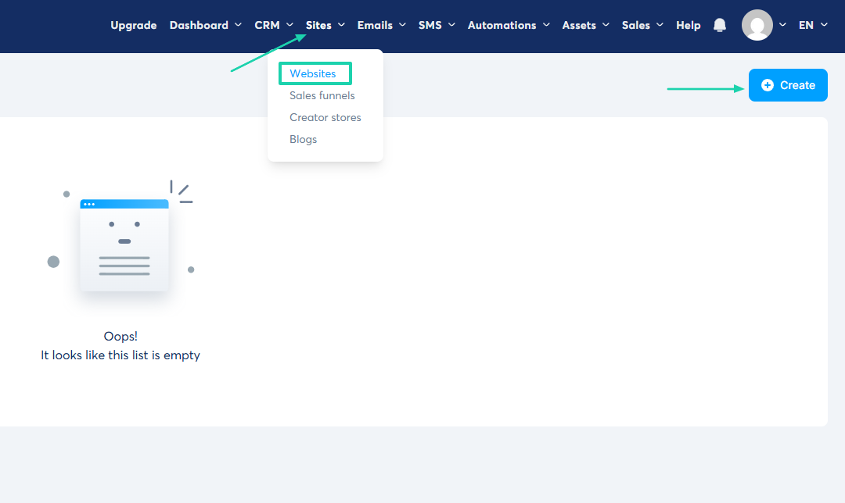This screenshot has width=845, height=503.
Task: Click the Sales navigation label
Action: [x=636, y=25]
